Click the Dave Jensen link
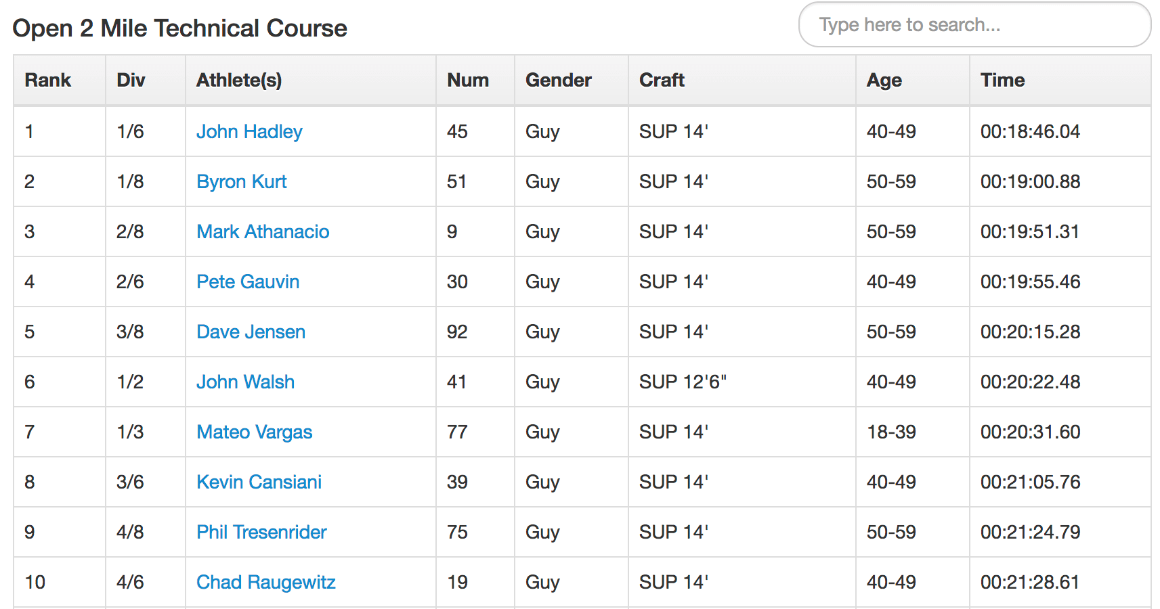 click(251, 332)
